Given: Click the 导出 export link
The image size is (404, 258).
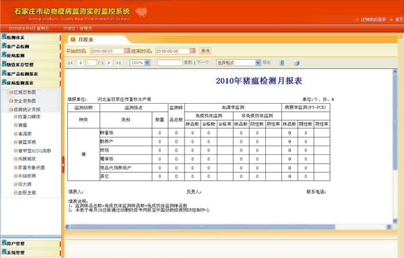Looking at the screenshot, I should [267, 63].
